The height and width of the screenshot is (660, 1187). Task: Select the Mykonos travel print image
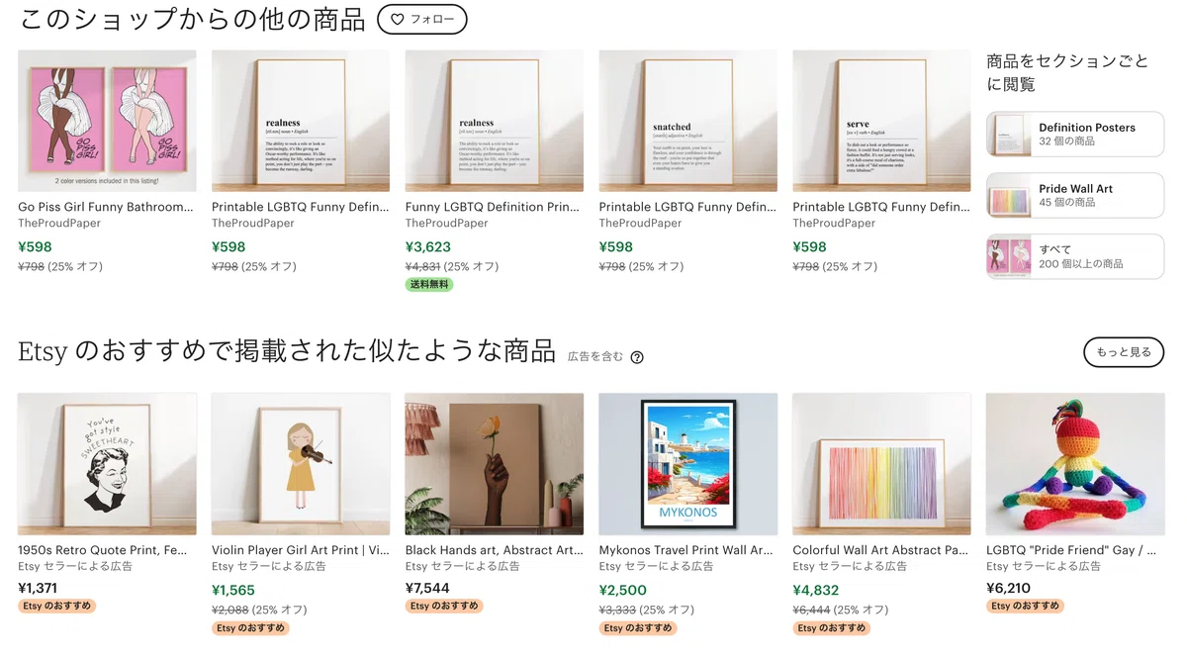[x=688, y=464]
